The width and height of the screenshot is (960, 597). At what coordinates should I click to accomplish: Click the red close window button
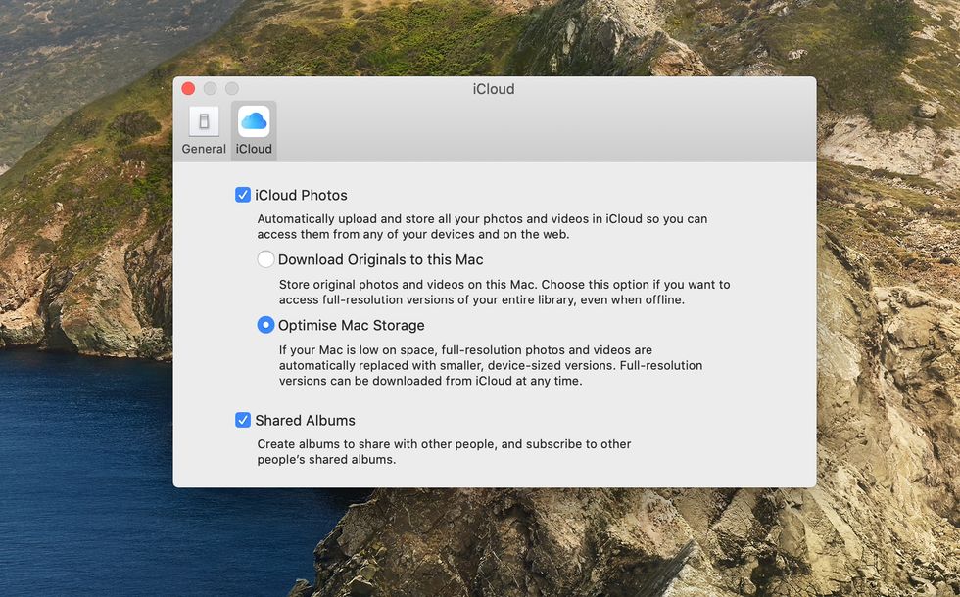[188, 88]
